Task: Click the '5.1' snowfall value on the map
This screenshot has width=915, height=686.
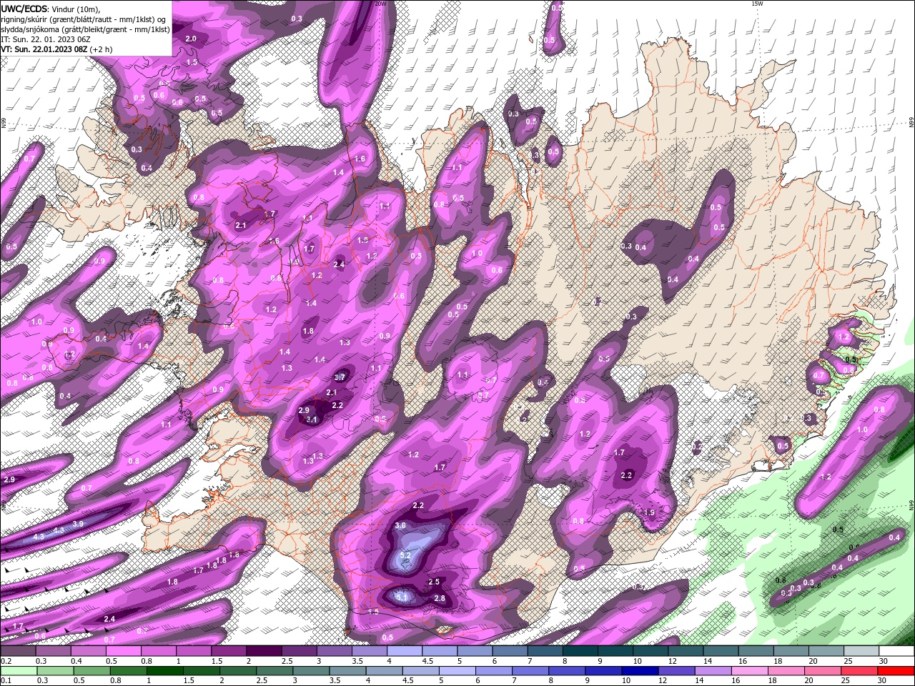Action: click(402, 597)
